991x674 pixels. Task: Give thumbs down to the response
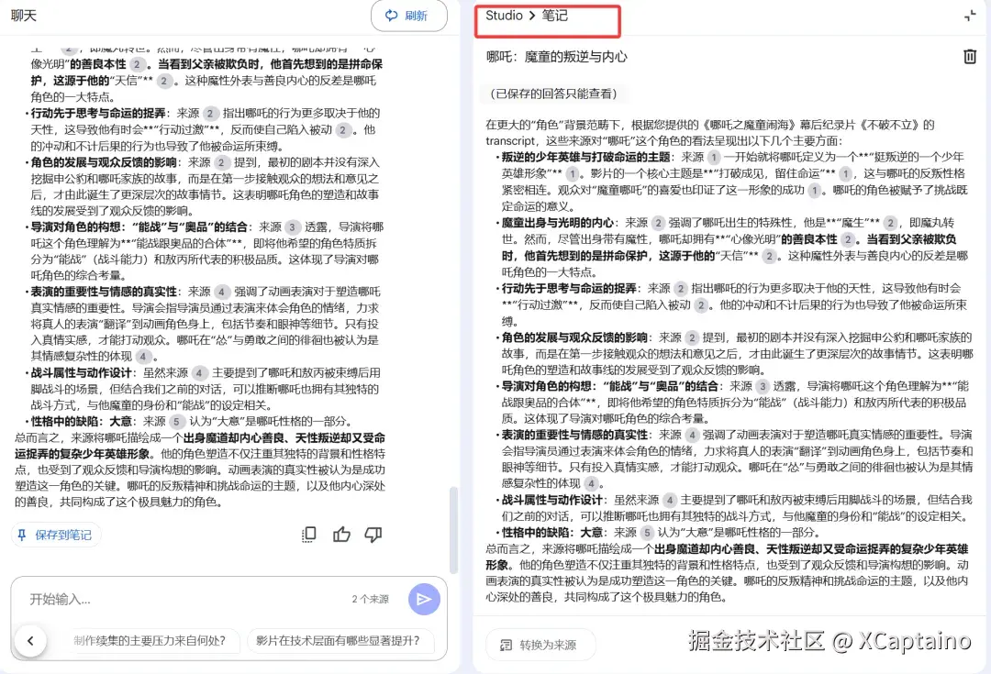click(x=373, y=535)
